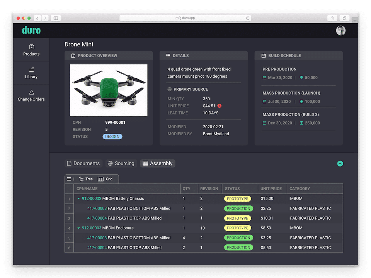Click PRODUCTION badge in row 5
The width and height of the screenshot is (371, 278).
tap(238, 238)
